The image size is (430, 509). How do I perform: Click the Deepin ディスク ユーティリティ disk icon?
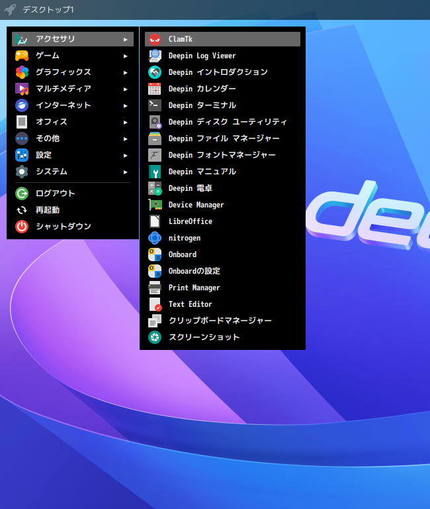point(155,122)
